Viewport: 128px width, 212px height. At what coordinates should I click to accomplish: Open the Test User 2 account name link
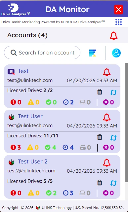tap(33, 161)
